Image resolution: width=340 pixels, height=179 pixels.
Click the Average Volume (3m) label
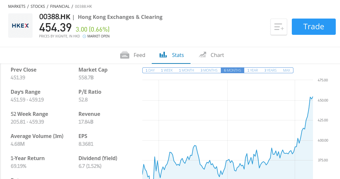37,136
